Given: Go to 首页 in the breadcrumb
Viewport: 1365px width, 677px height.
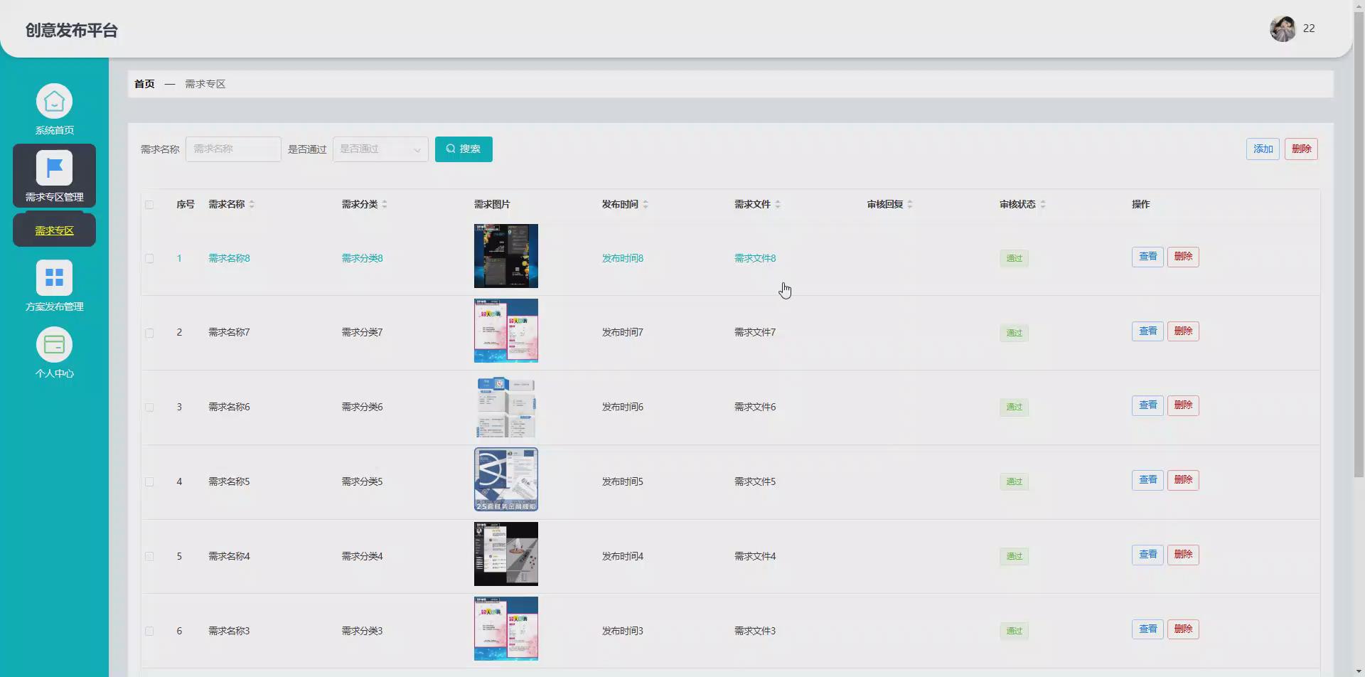Looking at the screenshot, I should 144,84.
